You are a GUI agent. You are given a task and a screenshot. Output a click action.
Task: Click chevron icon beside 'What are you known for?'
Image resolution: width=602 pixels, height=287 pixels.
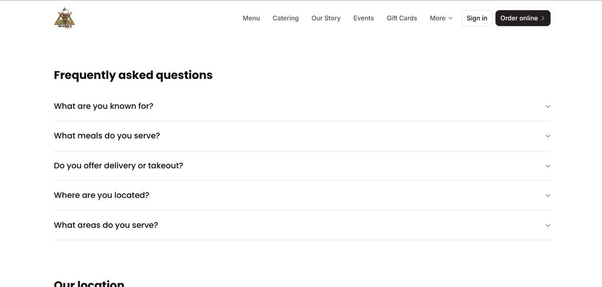pyautogui.click(x=548, y=106)
